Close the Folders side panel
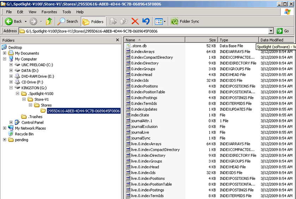Screen dimensions: 296x199 (118, 40)
